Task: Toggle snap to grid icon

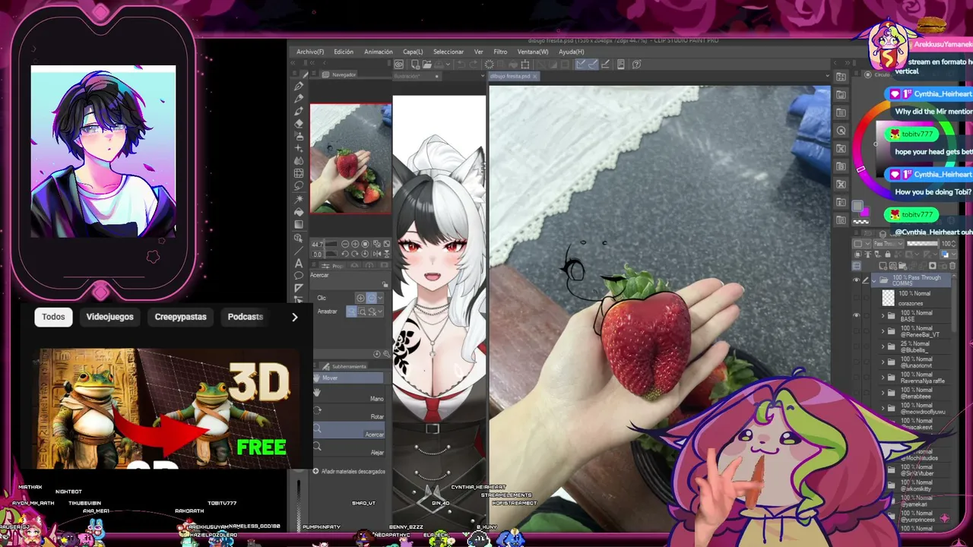Action: (606, 65)
